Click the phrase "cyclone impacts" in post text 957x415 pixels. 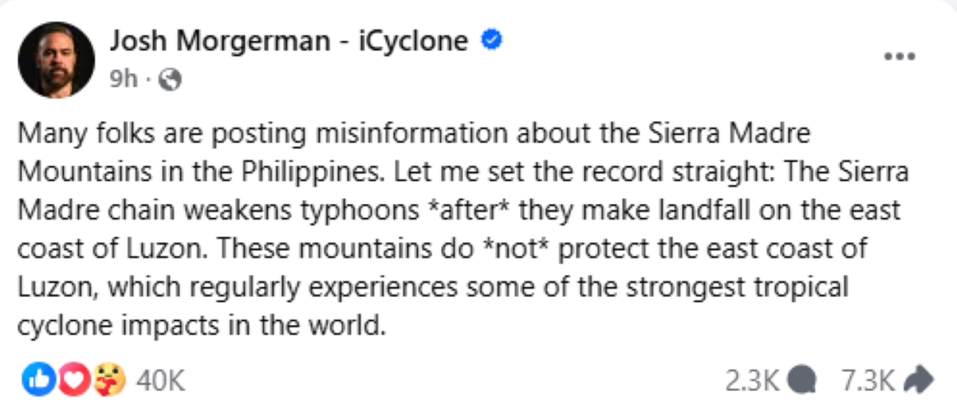[x=105, y=325]
